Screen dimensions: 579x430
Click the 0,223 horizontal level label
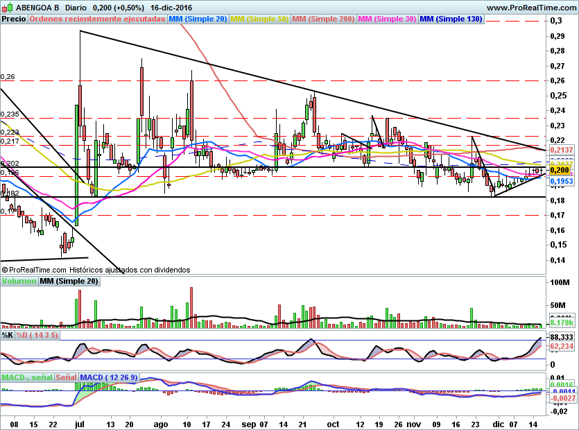coord(10,132)
